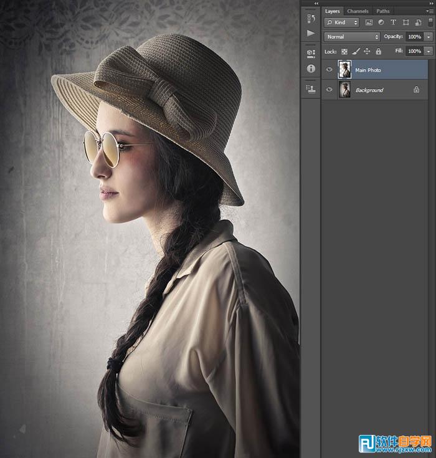Open the Kind filter type dropdown

click(342, 22)
